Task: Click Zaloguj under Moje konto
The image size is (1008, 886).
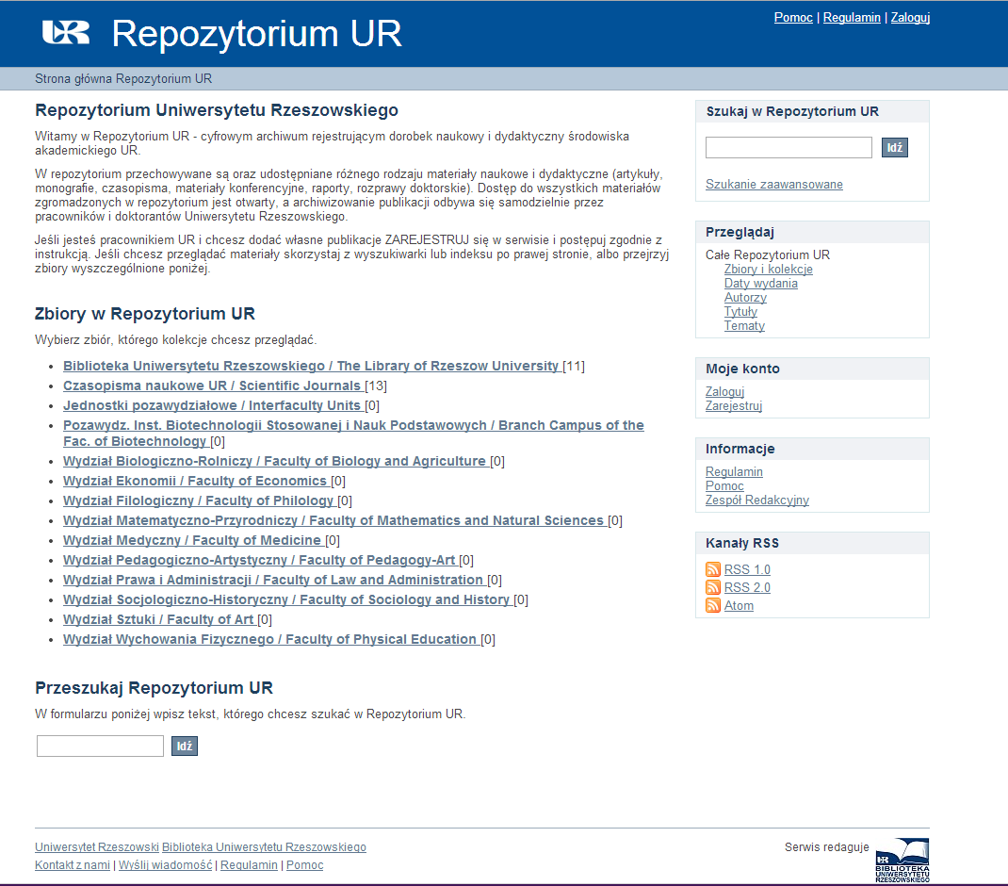Action: pos(724,391)
